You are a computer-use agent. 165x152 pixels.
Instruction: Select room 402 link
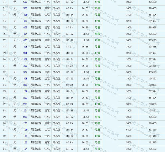[x=25, y=21]
